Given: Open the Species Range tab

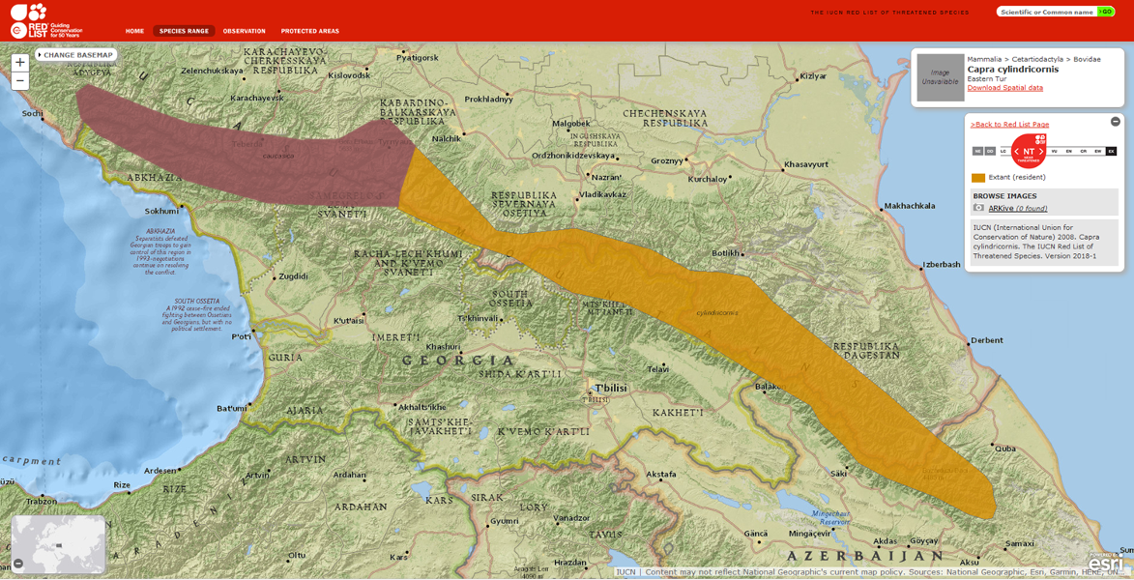Looking at the screenshot, I should [x=184, y=31].
